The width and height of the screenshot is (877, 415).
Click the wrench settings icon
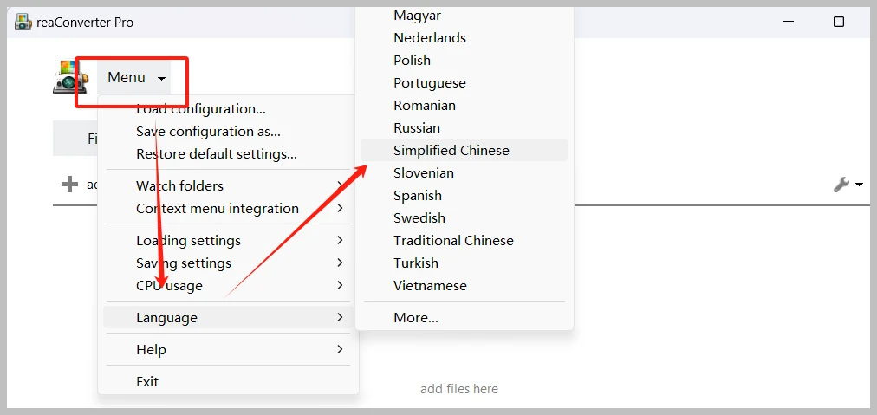841,185
